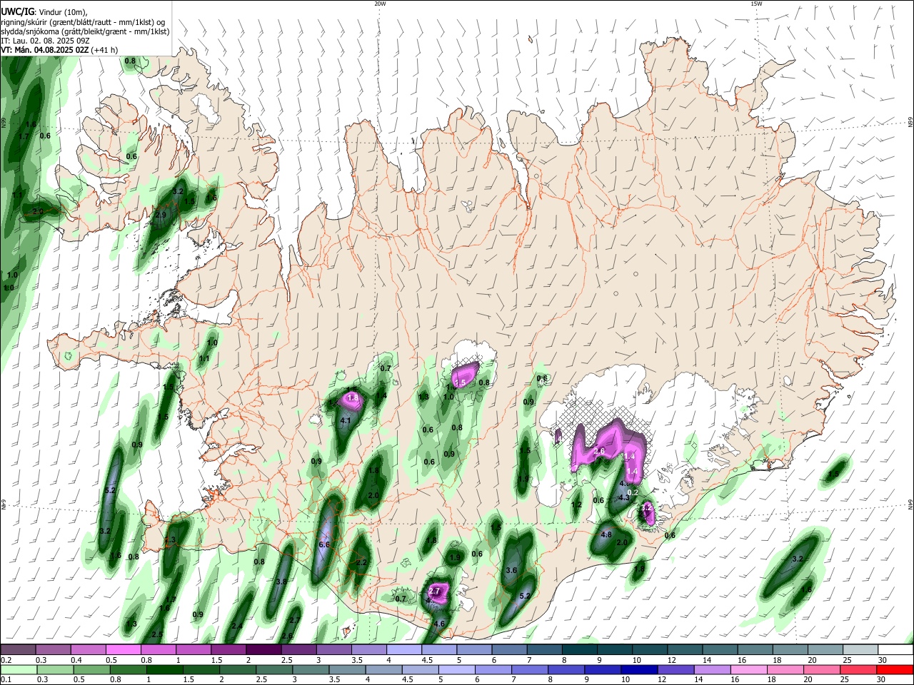Click the 3.6 rainfall value
Screen dimensions: 914x685
tap(511, 570)
